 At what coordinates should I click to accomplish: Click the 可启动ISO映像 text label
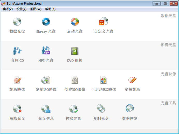pos(104,89)
